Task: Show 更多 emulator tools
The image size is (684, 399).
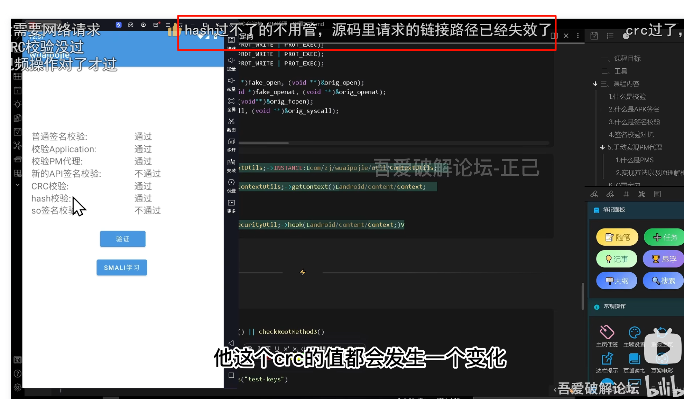Action: [231, 206]
